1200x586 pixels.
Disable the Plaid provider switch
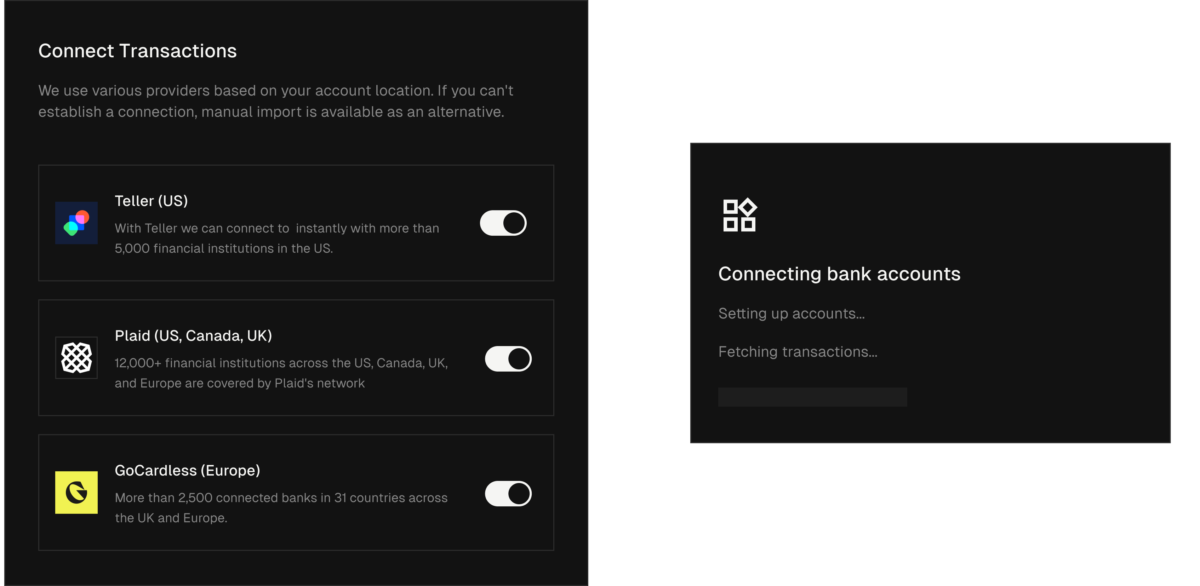[x=508, y=359]
